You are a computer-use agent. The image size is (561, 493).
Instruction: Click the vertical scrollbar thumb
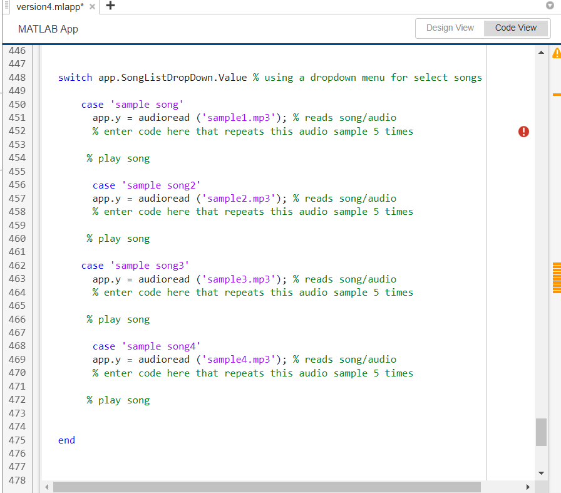coord(541,432)
